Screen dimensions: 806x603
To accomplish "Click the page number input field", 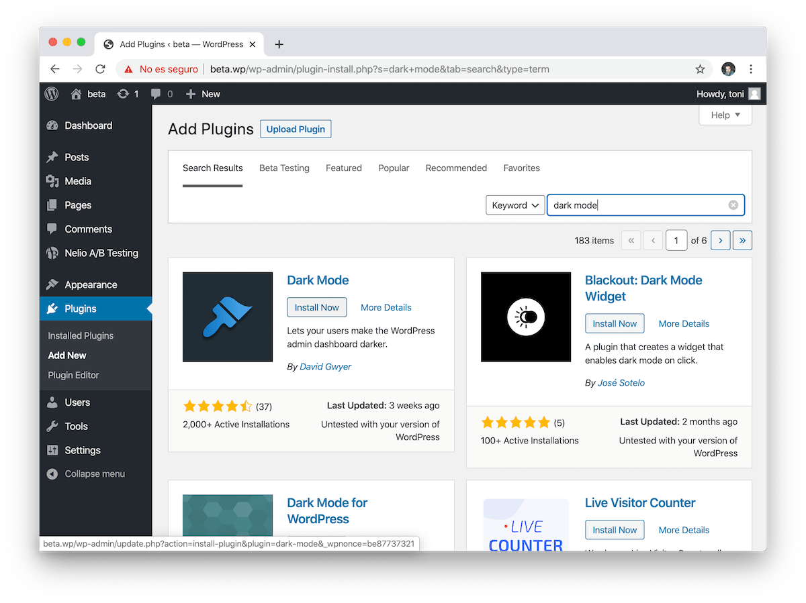I will tap(676, 239).
